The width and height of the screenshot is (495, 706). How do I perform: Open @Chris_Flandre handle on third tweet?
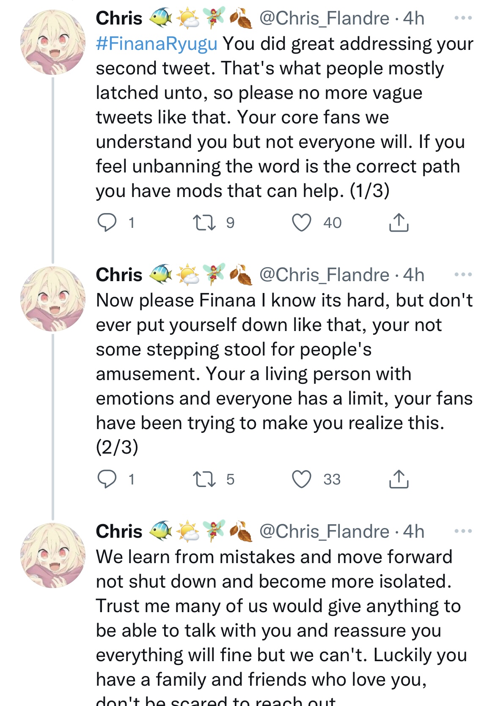click(324, 531)
